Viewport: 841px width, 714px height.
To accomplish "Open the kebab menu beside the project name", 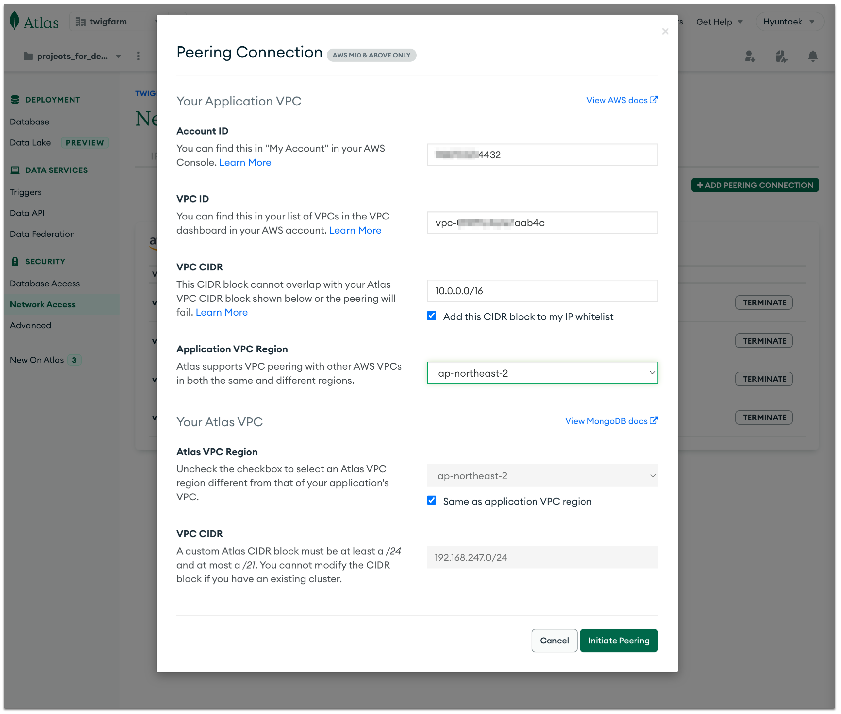I will coord(138,56).
